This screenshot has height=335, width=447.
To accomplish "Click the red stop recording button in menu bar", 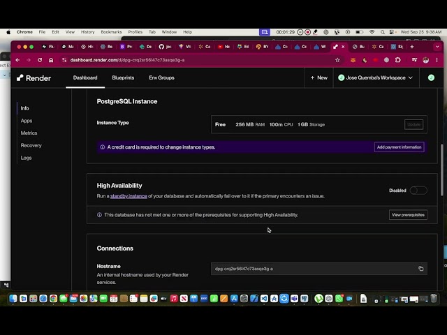I will [x=307, y=32].
